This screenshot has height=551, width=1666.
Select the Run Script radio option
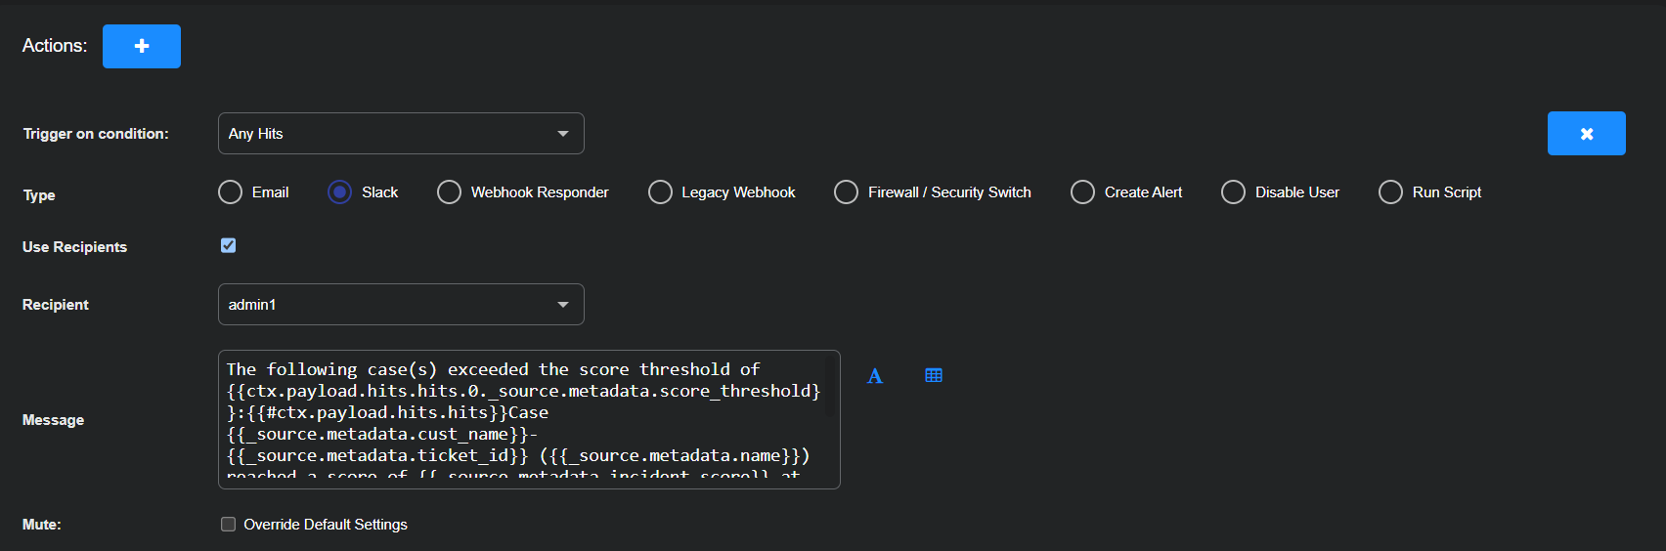coord(1390,192)
